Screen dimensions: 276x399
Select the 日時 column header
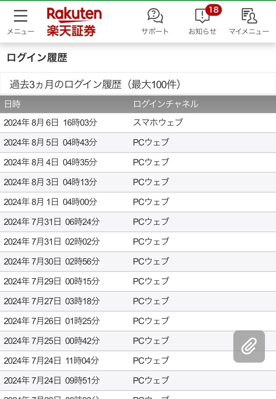tap(12, 104)
